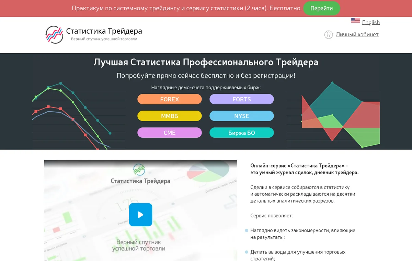This screenshot has width=412, height=261.
Task: Play the promo video
Action: 140,215
